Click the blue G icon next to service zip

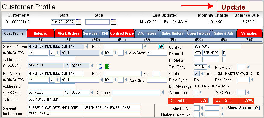point(100,66)
